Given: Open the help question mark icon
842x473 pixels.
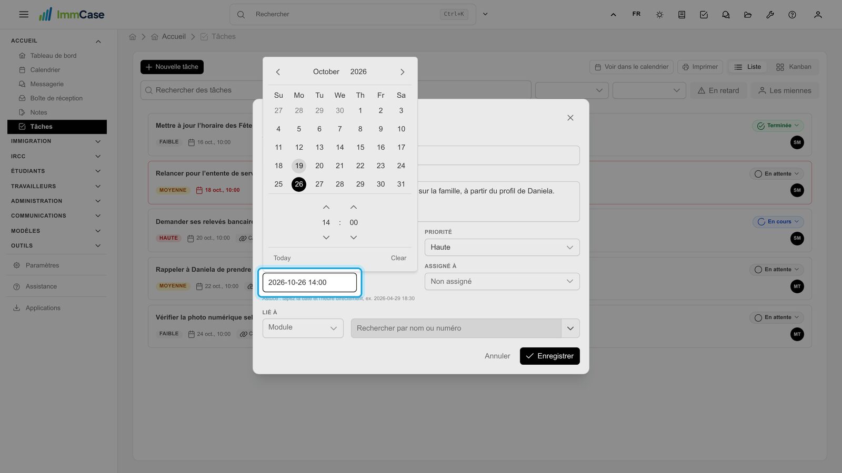Looking at the screenshot, I should point(792,15).
